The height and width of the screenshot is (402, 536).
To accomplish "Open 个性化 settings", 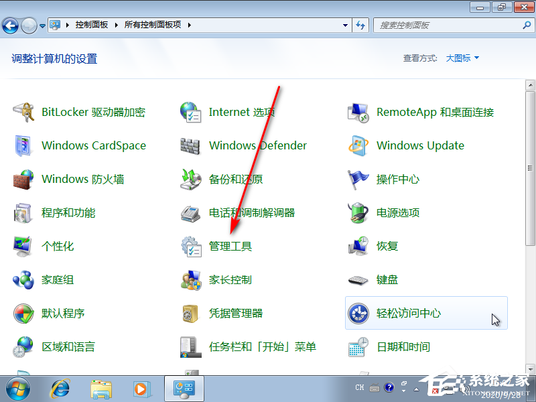I will (x=58, y=246).
